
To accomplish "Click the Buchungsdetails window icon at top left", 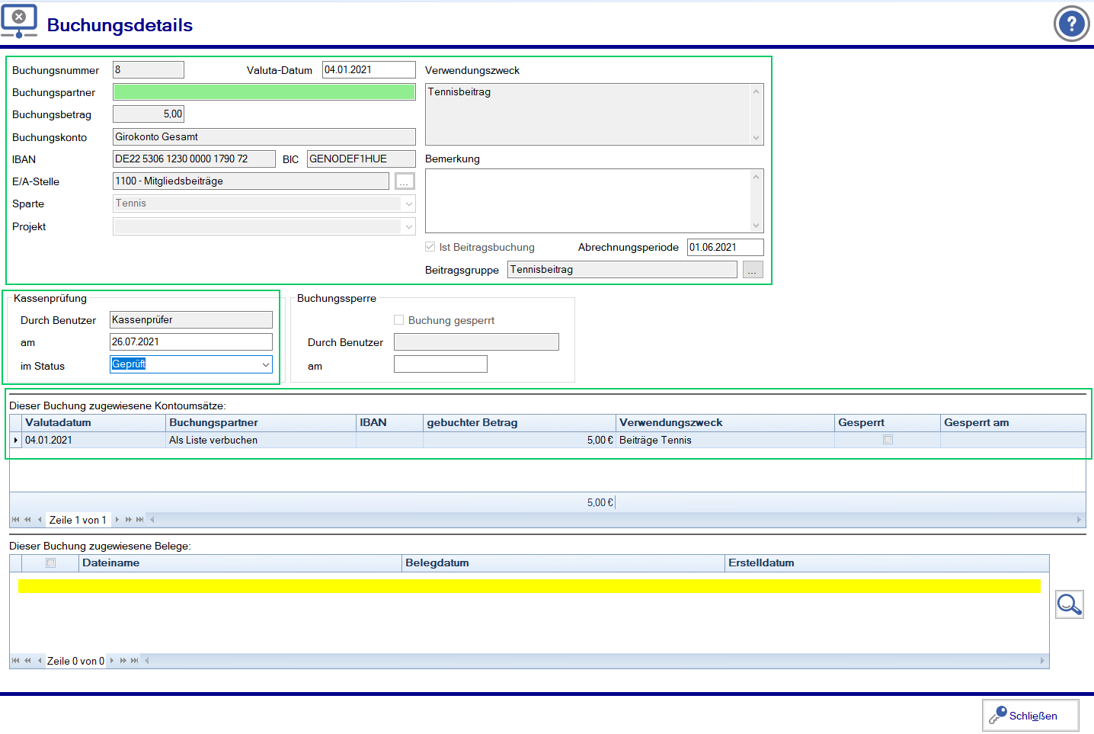I will click(19, 21).
